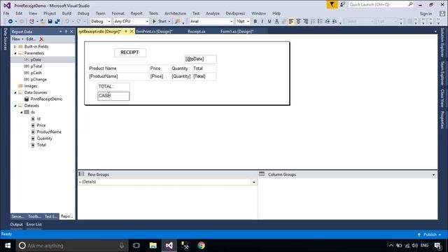Start debugging with the Start button
This screenshot has height=252, width=448.
click(x=160, y=22)
